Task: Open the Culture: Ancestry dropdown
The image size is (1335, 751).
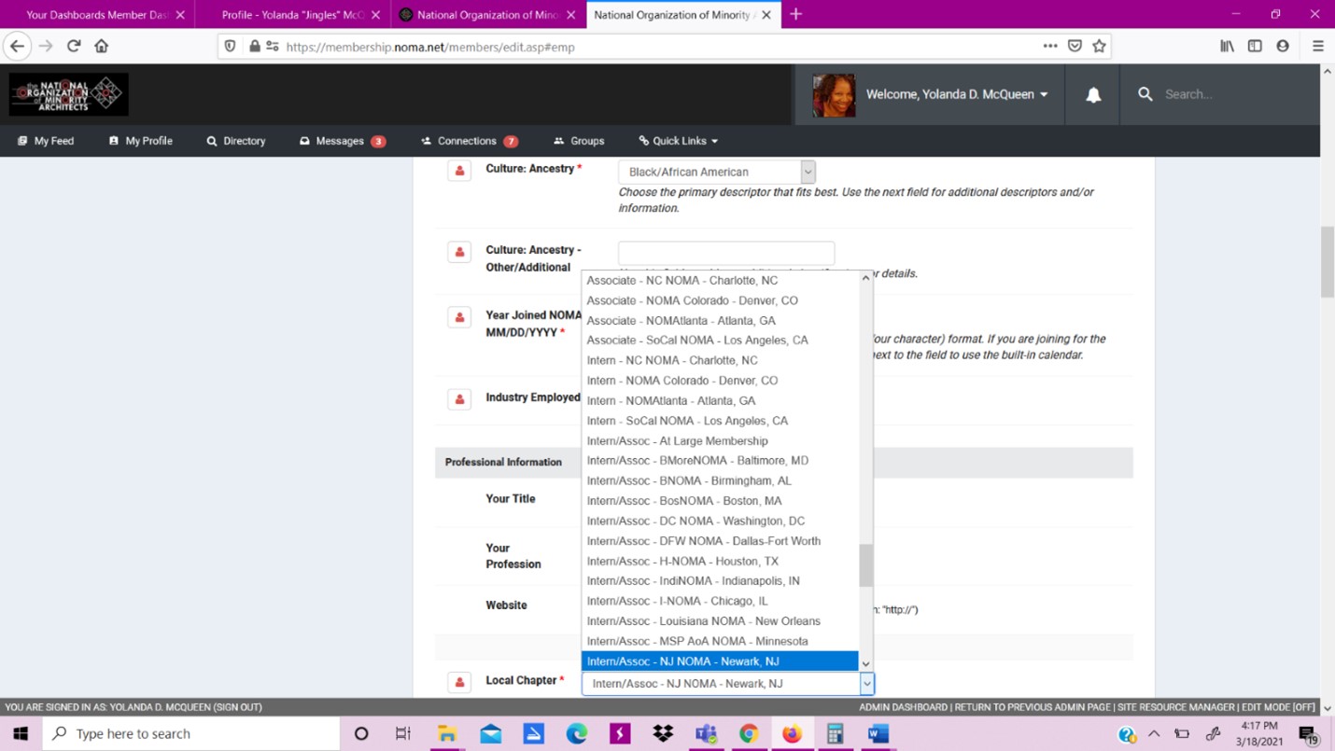Action: click(x=717, y=172)
